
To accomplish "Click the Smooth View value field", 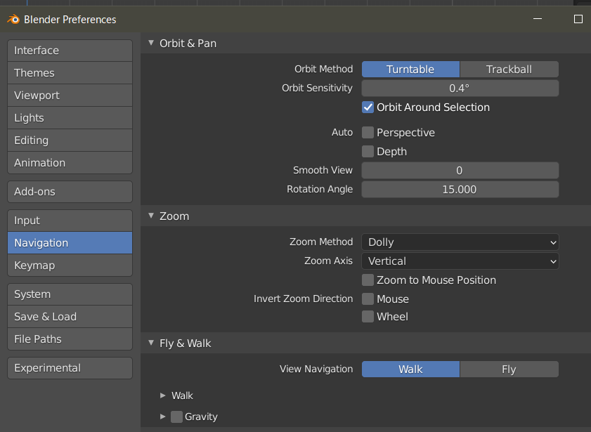I will (x=460, y=171).
